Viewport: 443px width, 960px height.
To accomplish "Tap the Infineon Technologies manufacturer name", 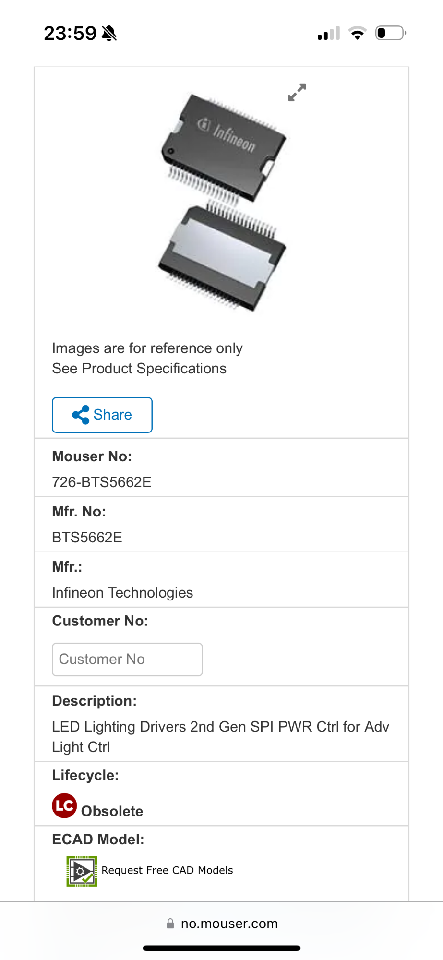I will (x=122, y=593).
